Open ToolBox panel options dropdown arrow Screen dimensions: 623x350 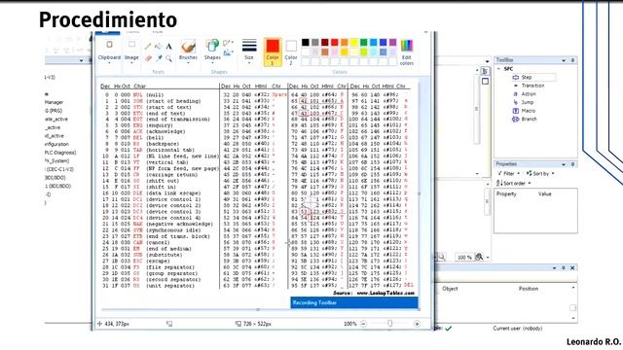pyautogui.click(x=564, y=60)
